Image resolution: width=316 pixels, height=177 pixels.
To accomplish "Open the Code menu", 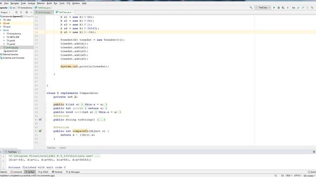I will click(x=23, y=3).
